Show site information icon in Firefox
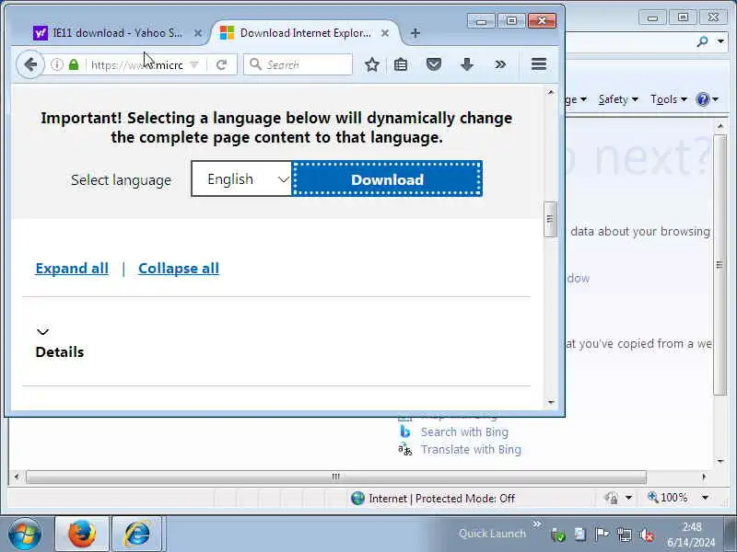The width and height of the screenshot is (737, 552). point(57,64)
